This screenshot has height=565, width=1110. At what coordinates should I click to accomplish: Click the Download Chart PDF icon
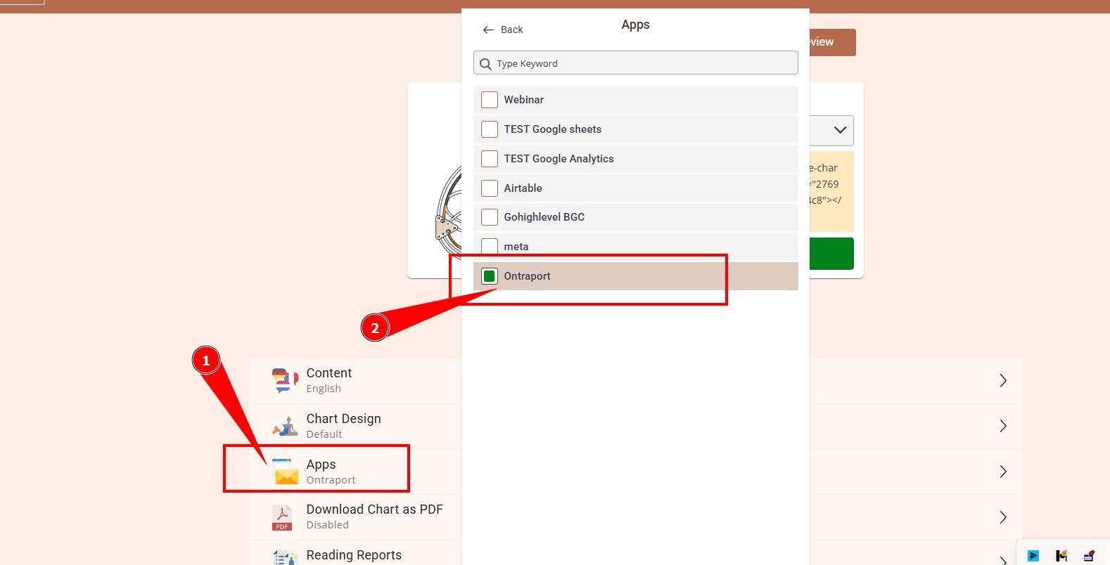(282, 518)
